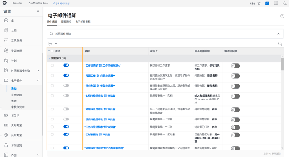Open the blue notifications badge icon

tap(267, 3)
